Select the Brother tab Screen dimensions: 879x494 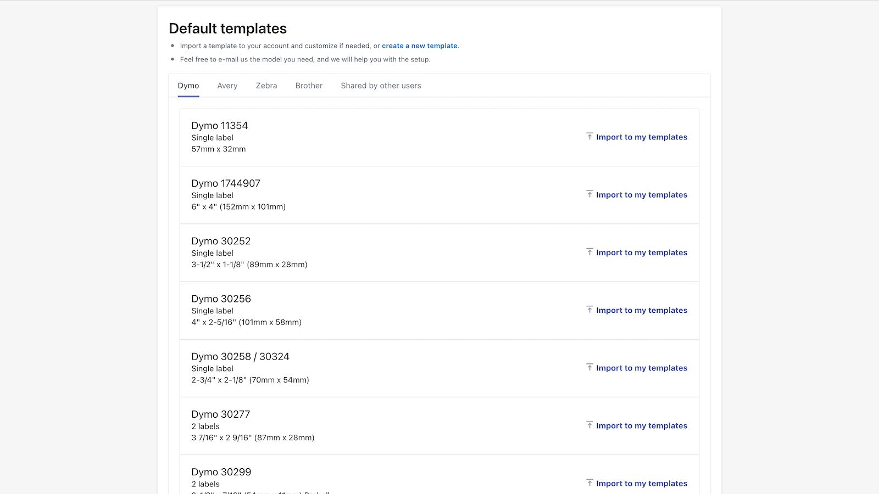click(x=309, y=86)
